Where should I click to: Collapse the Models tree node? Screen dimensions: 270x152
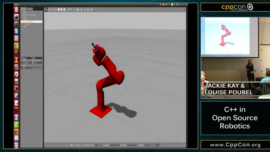pyautogui.click(x=22, y=19)
